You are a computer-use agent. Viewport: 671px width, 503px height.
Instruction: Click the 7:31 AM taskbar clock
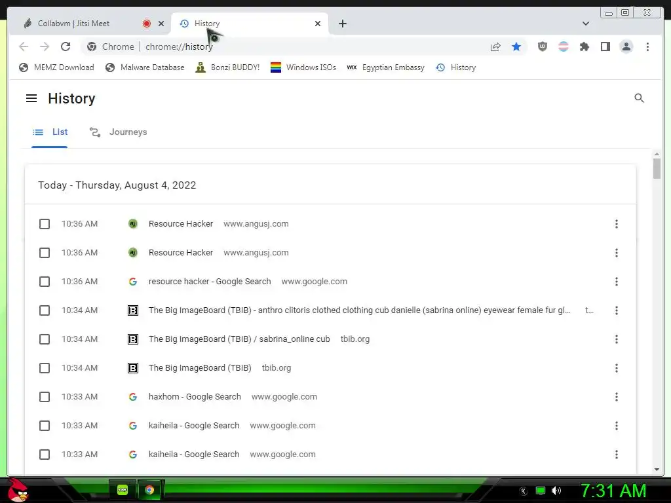tap(613, 491)
